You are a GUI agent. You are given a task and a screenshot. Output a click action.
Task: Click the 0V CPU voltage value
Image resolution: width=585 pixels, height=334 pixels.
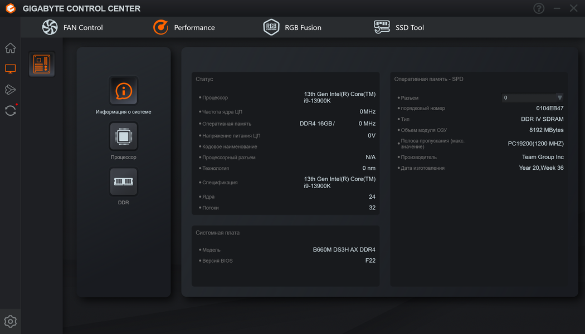point(372,135)
